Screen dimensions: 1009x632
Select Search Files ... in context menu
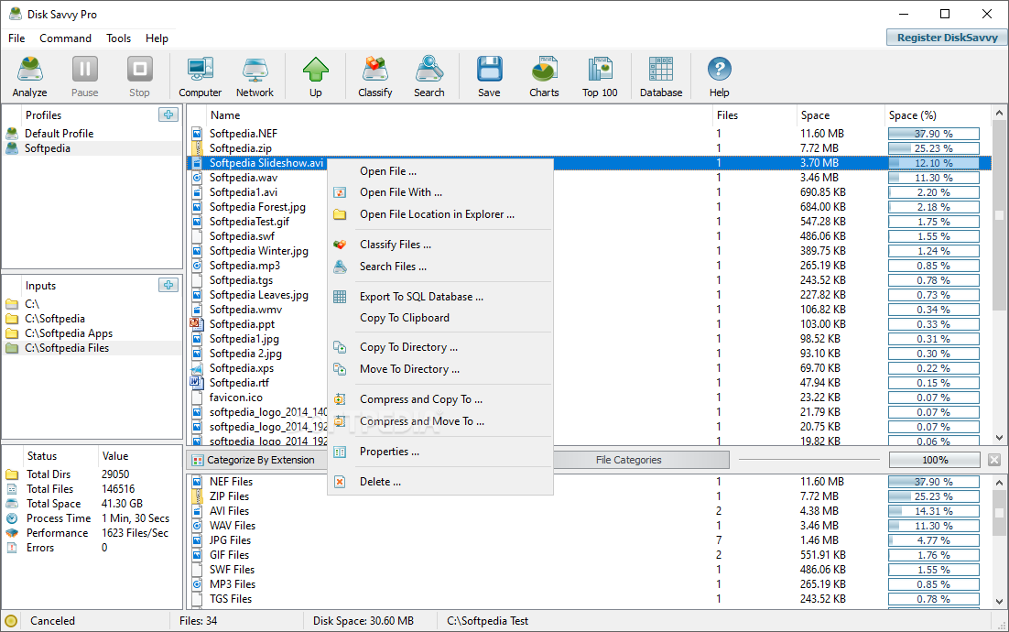(440, 267)
